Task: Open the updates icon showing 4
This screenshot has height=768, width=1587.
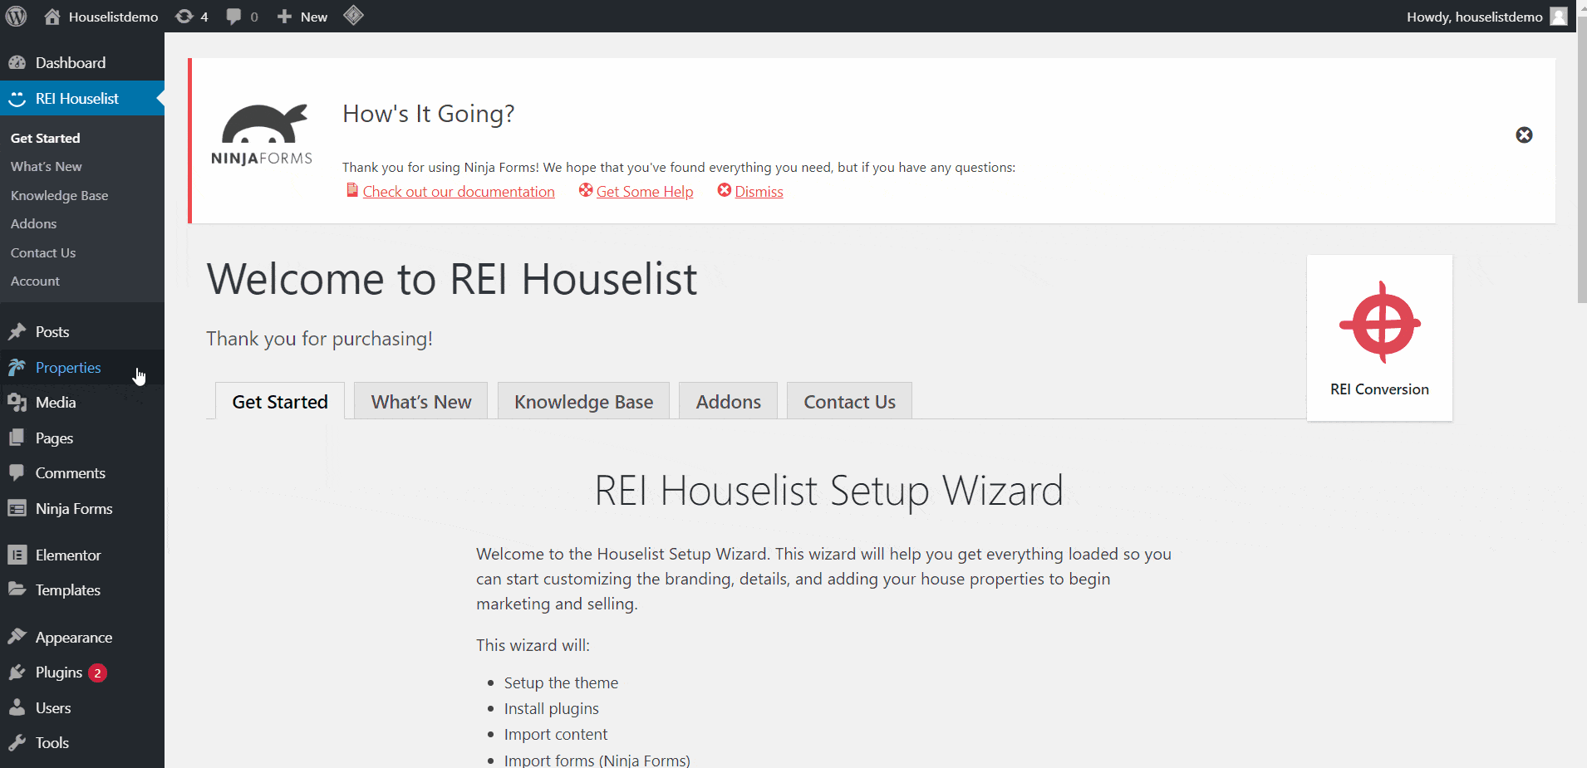Action: (184, 17)
